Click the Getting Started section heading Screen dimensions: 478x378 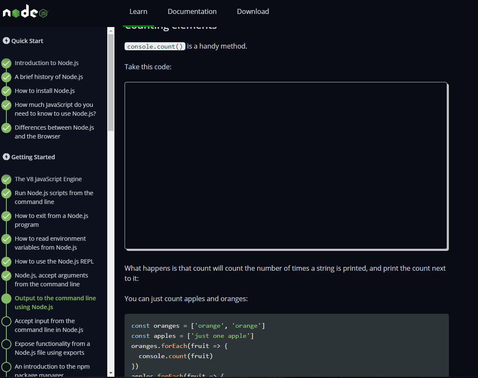pos(33,157)
